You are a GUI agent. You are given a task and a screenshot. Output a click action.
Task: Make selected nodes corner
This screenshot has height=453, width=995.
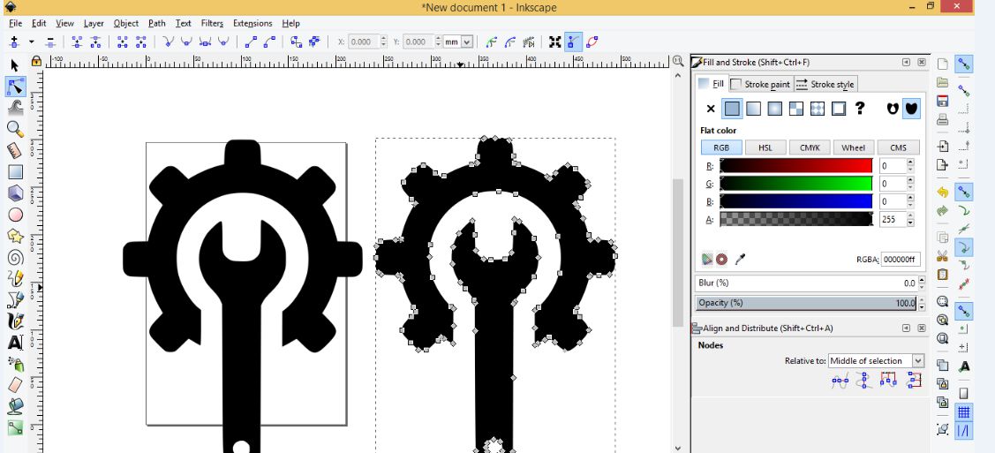tap(168, 42)
